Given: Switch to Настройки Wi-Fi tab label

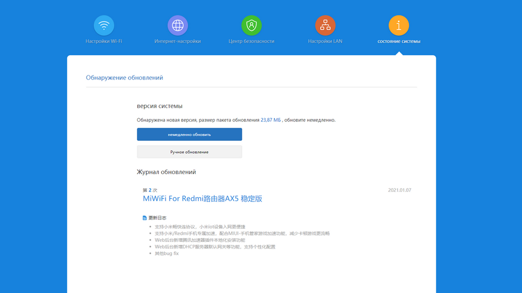Looking at the screenshot, I should tap(104, 41).
